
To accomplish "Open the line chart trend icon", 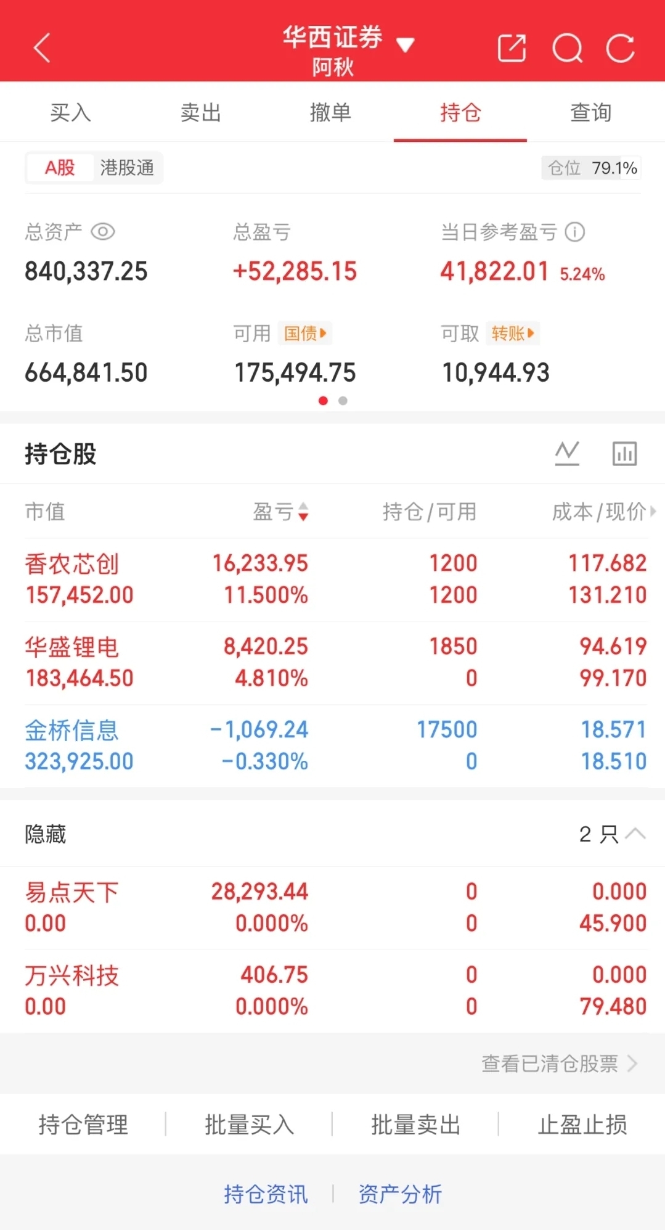I will coord(567,454).
